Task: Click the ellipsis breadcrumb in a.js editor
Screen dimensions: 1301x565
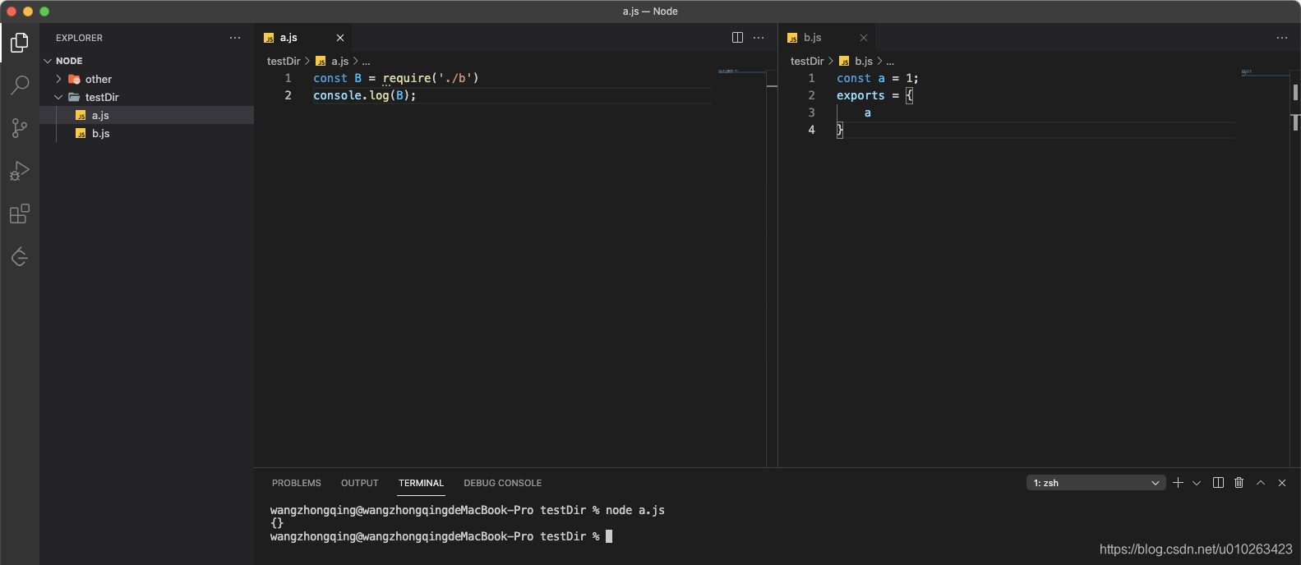Action: (x=367, y=61)
